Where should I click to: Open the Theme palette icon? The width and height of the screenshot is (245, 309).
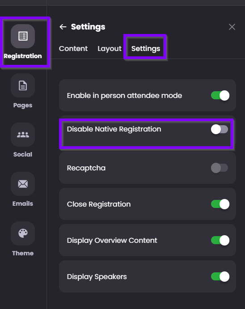click(23, 233)
